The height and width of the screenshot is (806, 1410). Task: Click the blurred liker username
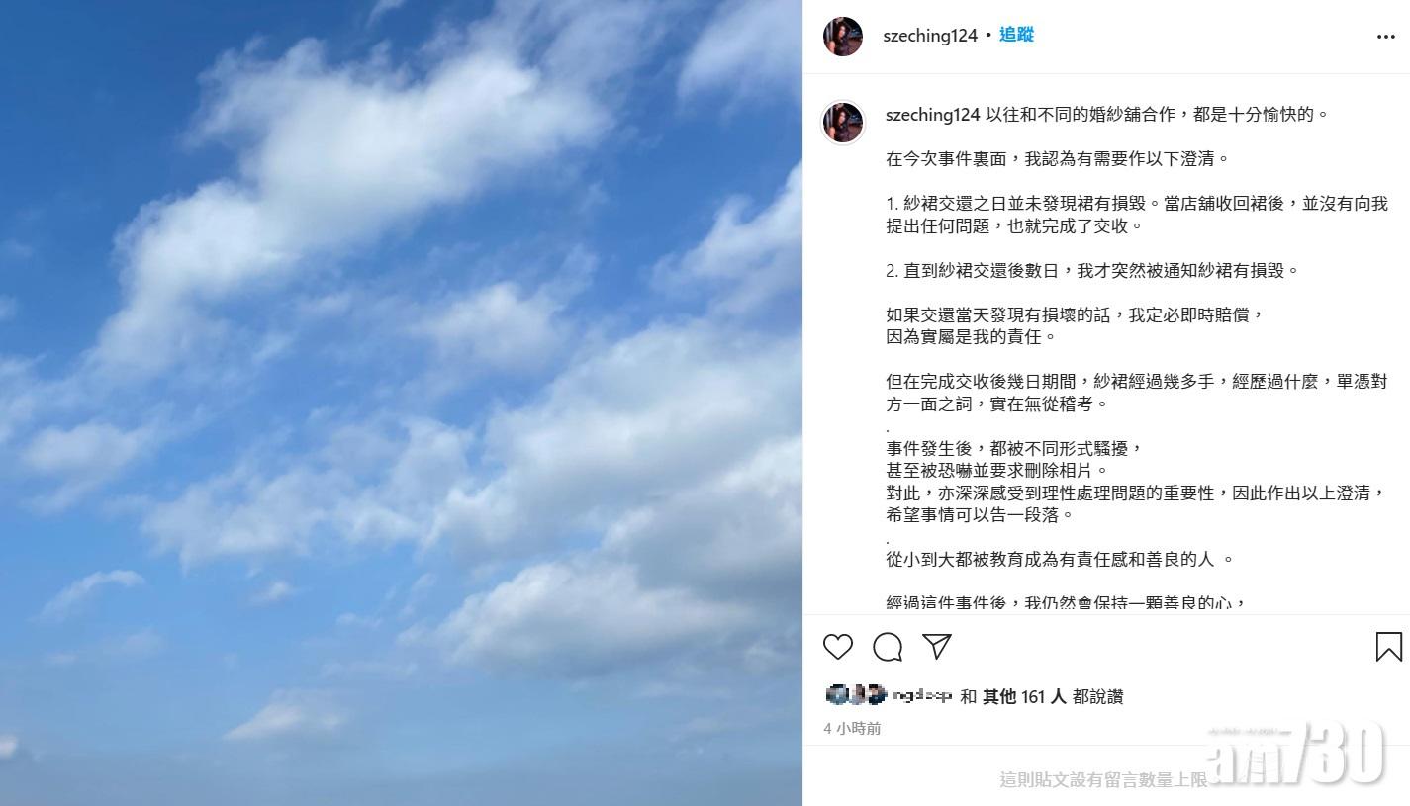point(922,696)
